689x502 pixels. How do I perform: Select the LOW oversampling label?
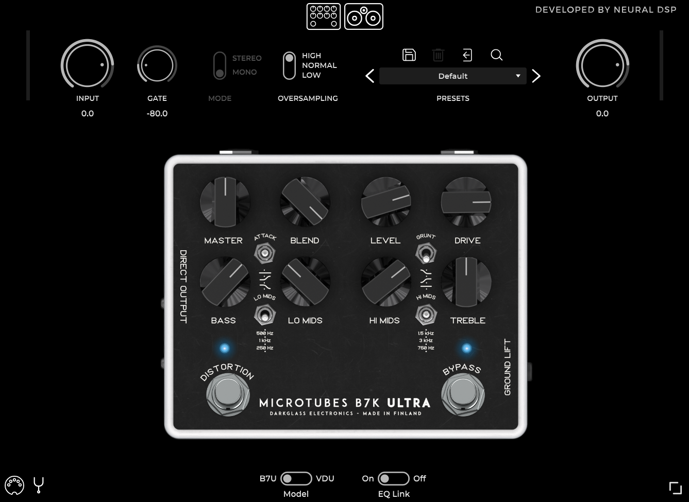(311, 75)
